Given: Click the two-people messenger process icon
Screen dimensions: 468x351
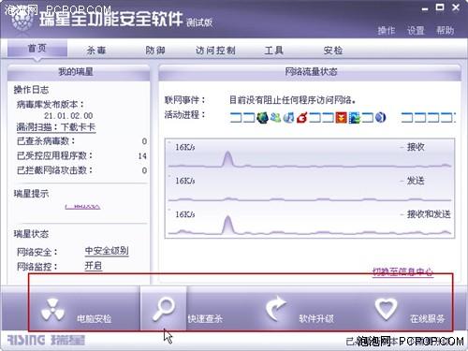Looking at the screenshot, I should pos(275,118).
